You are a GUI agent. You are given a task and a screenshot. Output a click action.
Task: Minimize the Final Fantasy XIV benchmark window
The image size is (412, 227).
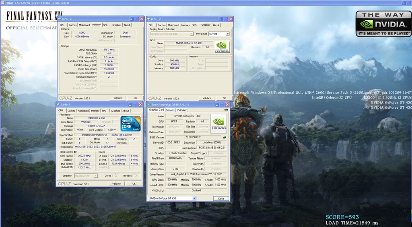(404, 3)
